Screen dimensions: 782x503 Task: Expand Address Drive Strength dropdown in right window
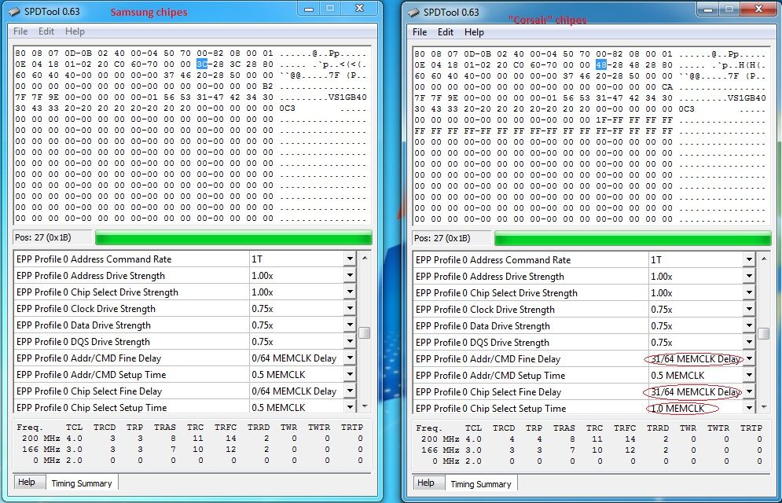click(749, 276)
